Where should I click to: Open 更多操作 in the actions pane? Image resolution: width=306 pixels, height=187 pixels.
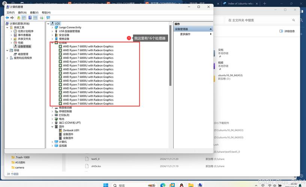185,34
